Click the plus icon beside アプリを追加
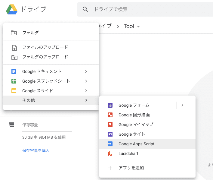The height and width of the screenshot is (180, 213). pyautogui.click(x=110, y=168)
